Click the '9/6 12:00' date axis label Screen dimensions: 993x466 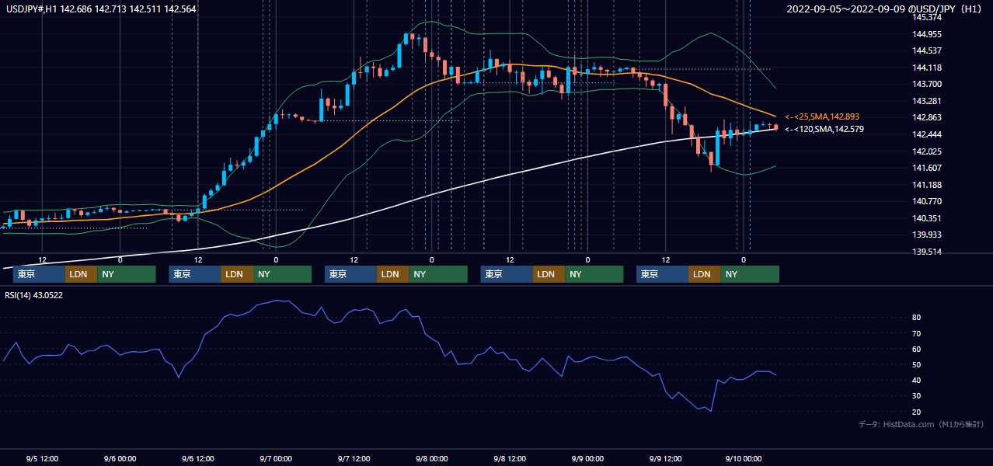pyautogui.click(x=197, y=458)
